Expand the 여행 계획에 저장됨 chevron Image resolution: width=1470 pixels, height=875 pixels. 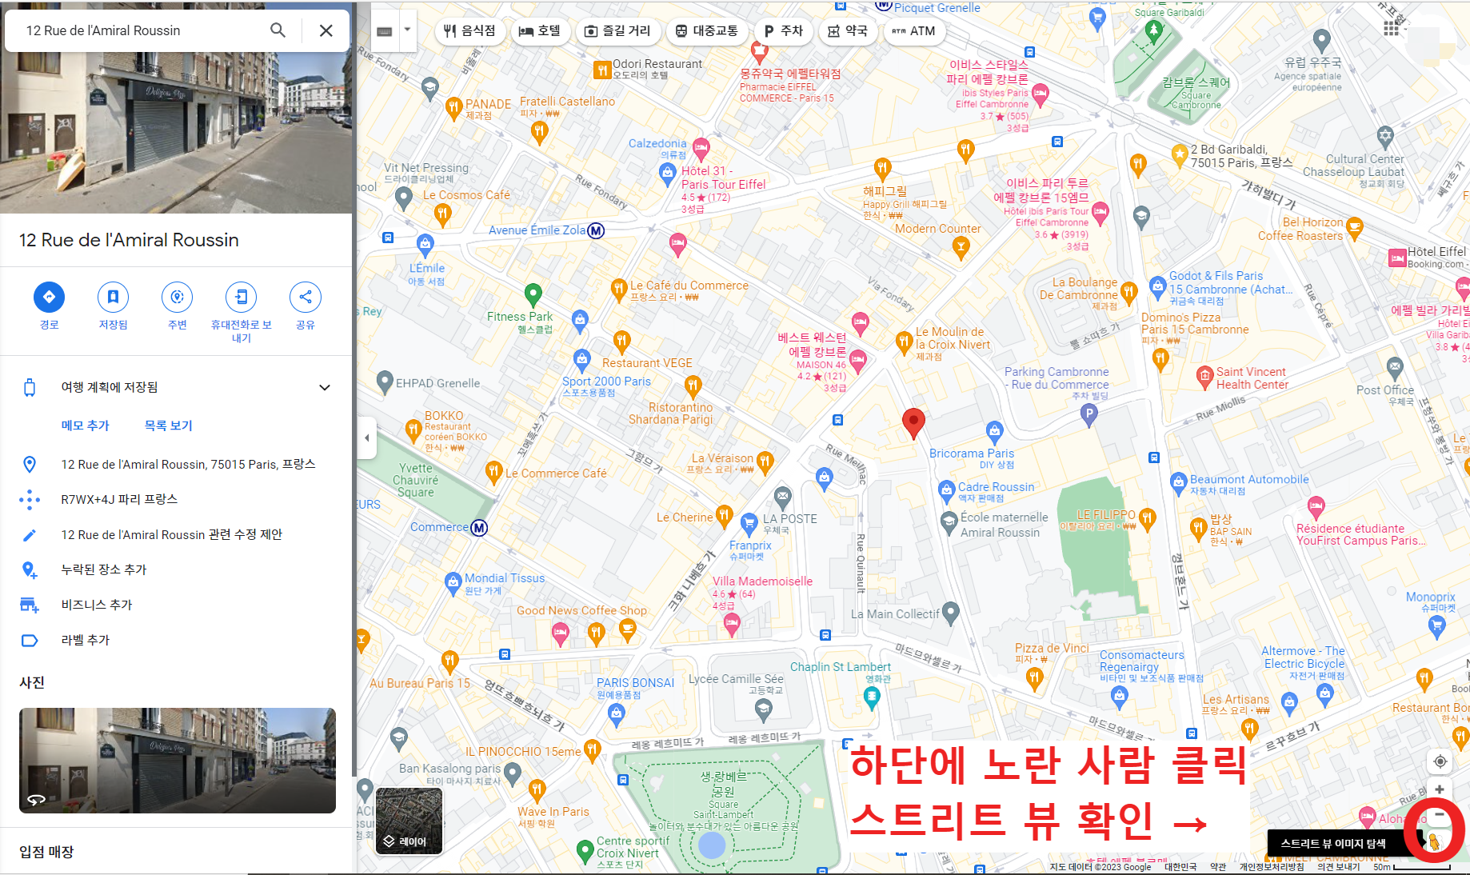(325, 387)
